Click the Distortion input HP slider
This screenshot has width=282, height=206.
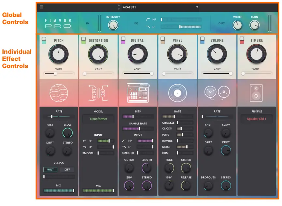click(x=106, y=141)
